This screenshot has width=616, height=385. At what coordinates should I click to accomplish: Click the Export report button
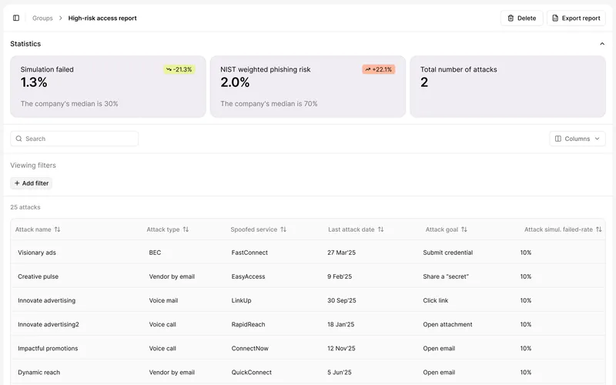(576, 18)
